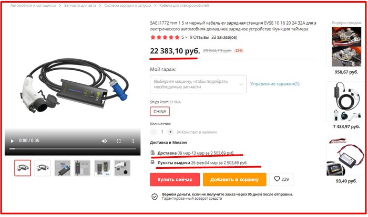Go to Запчасти для авто breadcrumb

click(x=80, y=5)
